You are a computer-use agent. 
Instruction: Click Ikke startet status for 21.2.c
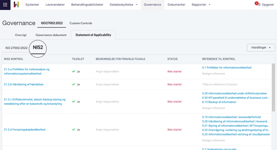pyautogui.click(x=174, y=102)
